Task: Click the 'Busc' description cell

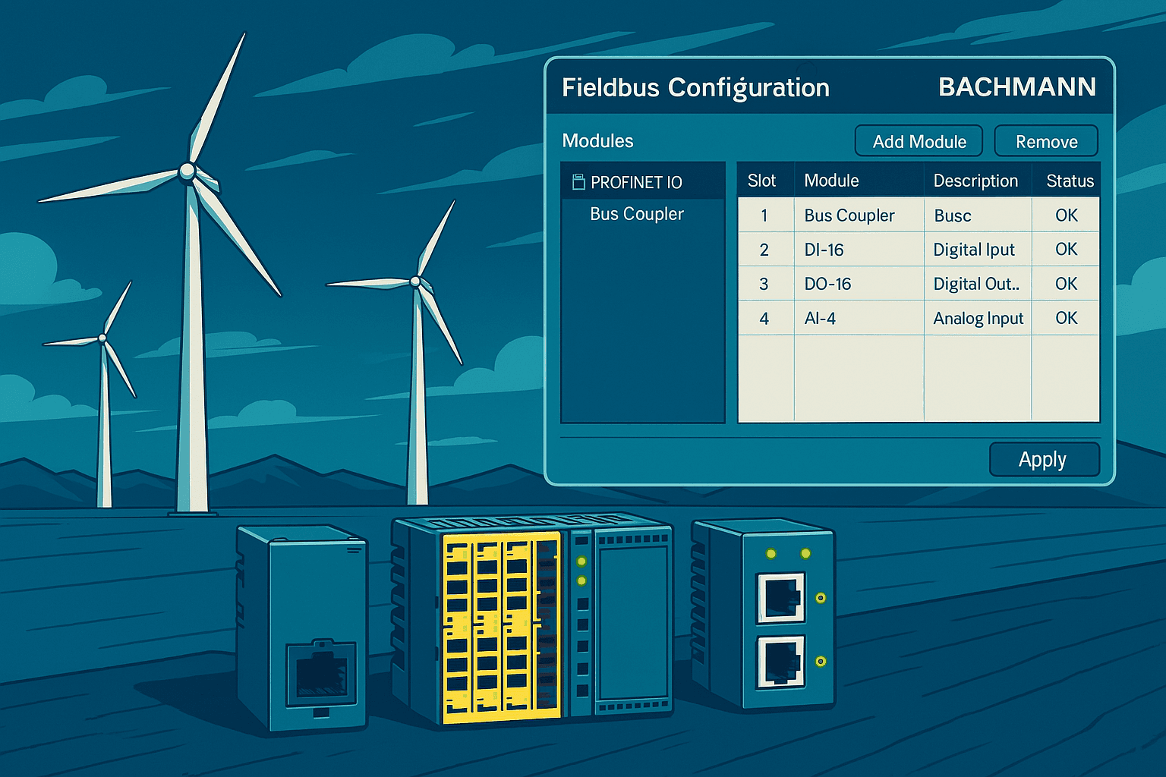Action: [978, 215]
